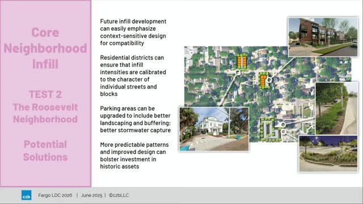
Task: Click the sidewalk landscaping buffer photo
Action: click(x=337, y=108)
